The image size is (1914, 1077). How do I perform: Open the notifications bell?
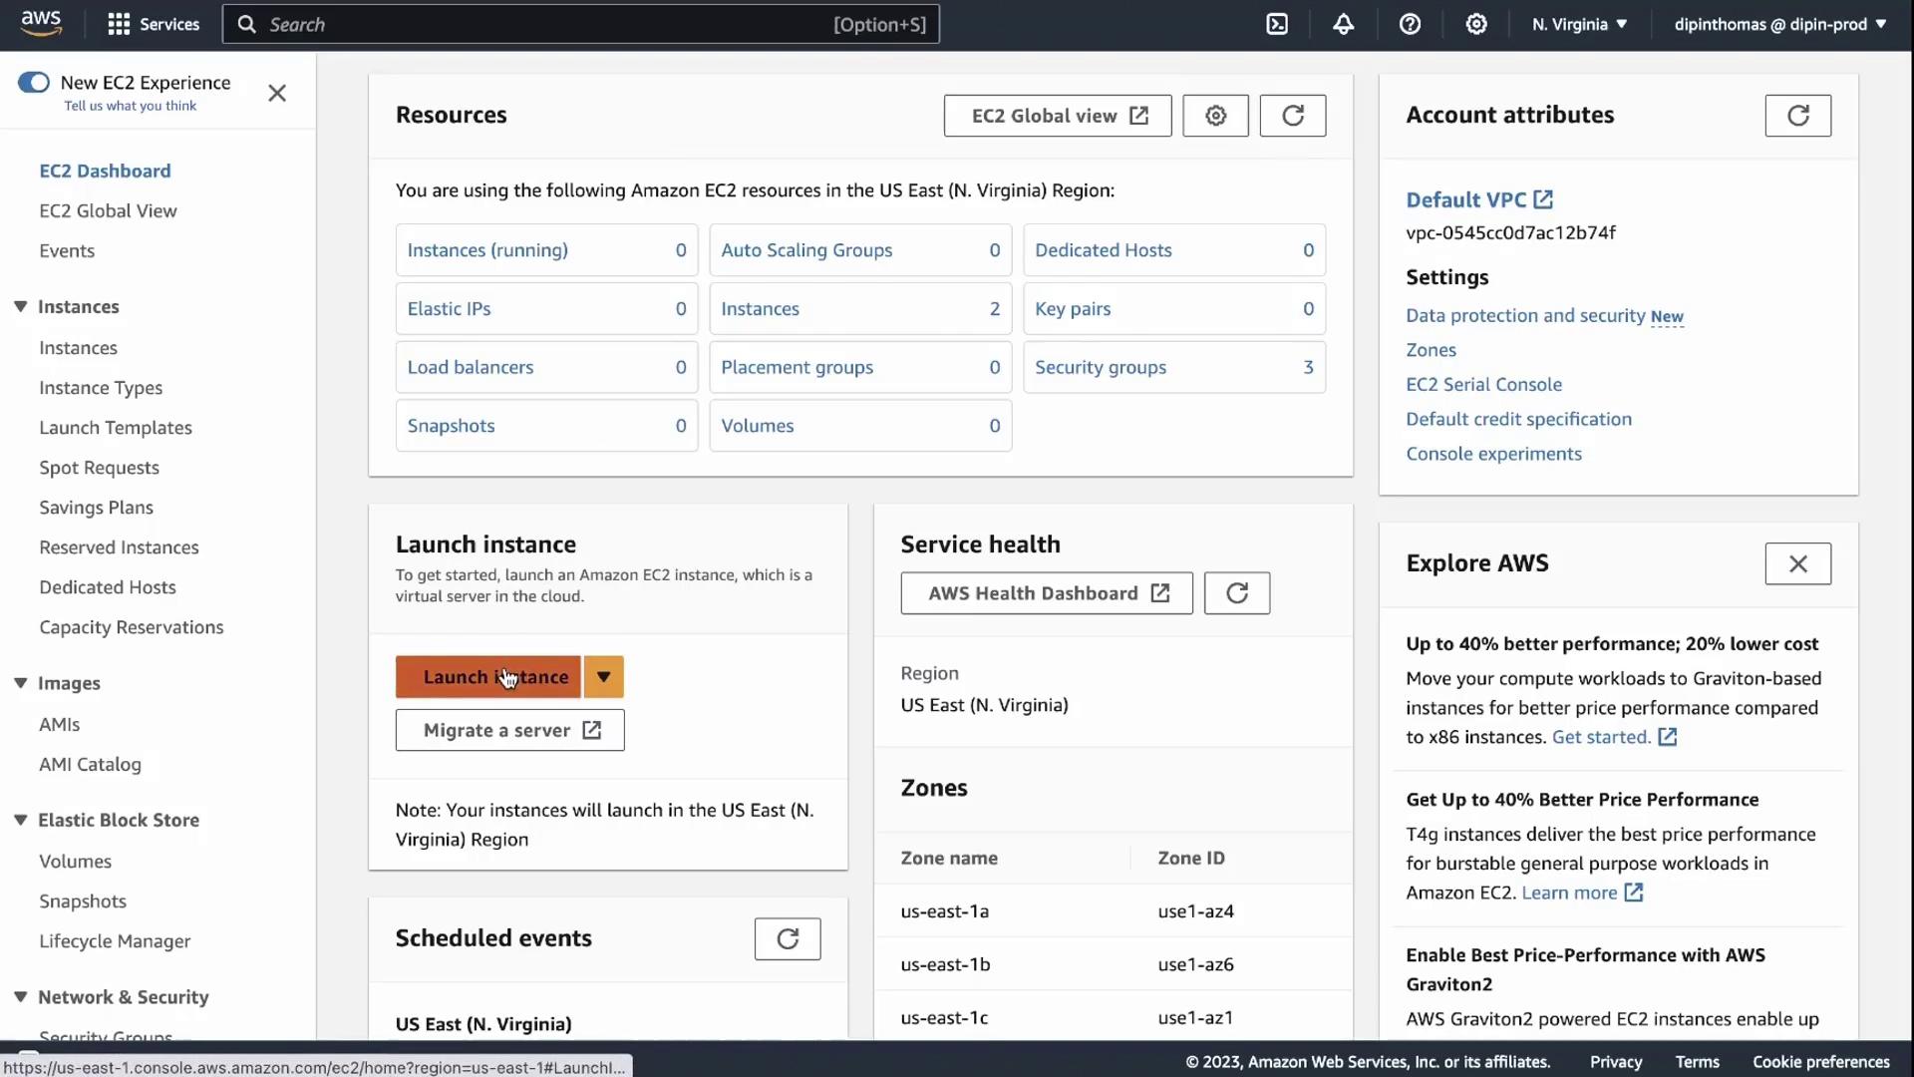[x=1343, y=24]
